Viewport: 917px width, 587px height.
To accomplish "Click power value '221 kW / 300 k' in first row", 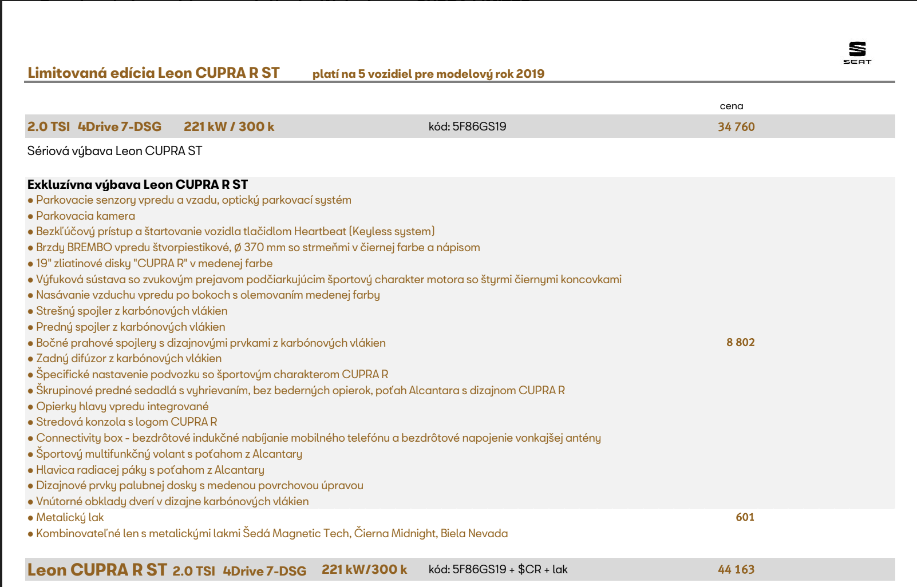I will [229, 126].
